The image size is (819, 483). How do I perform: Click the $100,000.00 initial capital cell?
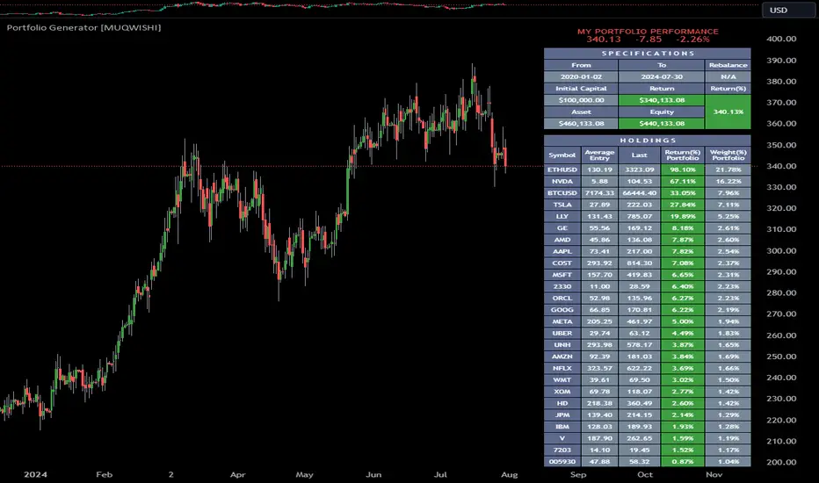coord(581,100)
